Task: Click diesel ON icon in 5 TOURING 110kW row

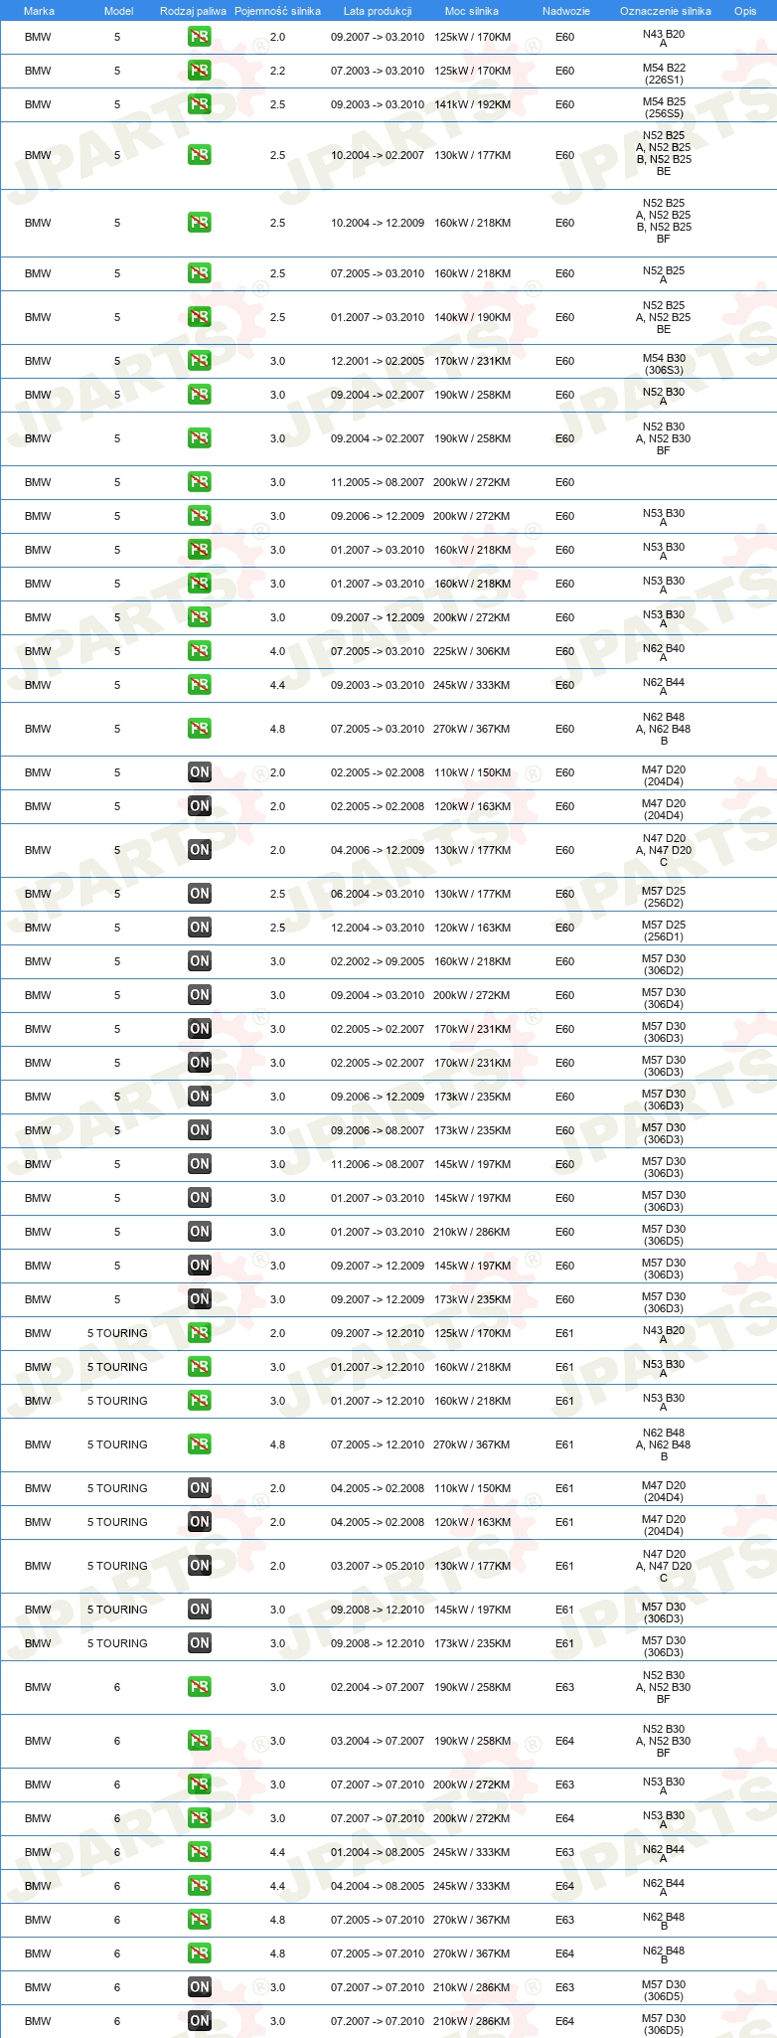Action: [200, 1489]
